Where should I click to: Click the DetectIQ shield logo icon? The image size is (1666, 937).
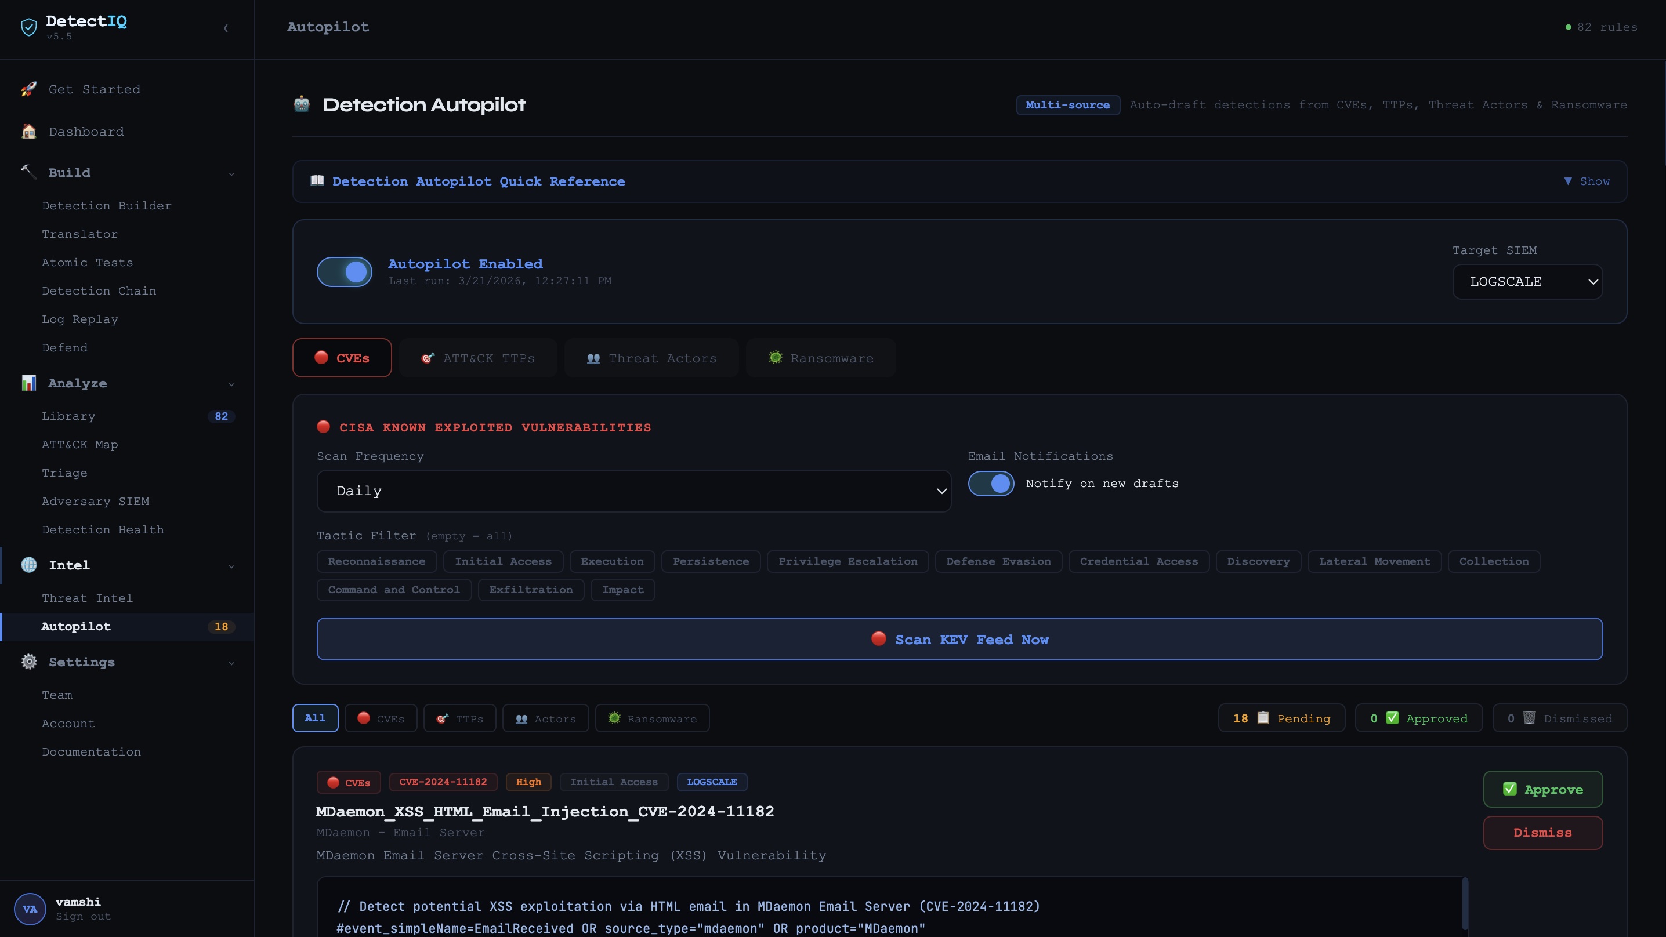click(28, 27)
